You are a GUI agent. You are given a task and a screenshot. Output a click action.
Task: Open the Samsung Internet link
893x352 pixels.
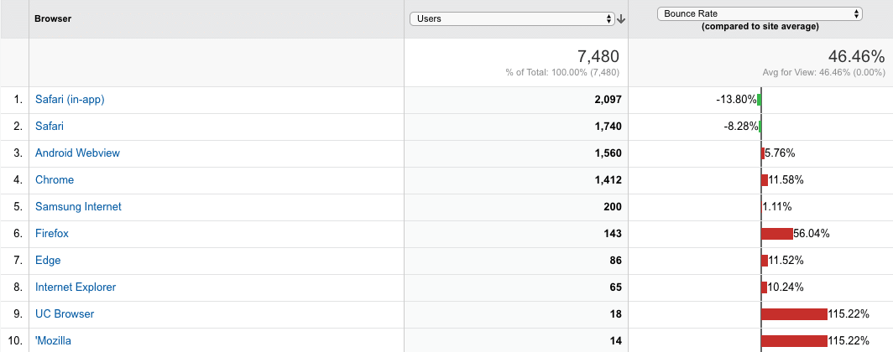[x=79, y=206]
